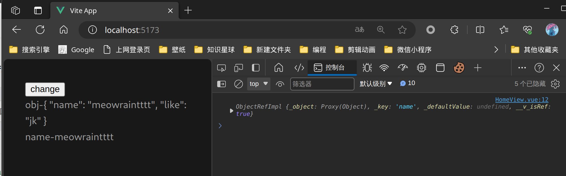Open the Network panel wifi icon
The width and height of the screenshot is (566, 176).
(384, 68)
